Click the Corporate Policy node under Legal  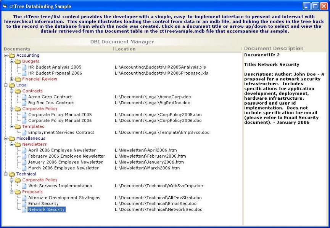pyautogui.click(x=40, y=108)
